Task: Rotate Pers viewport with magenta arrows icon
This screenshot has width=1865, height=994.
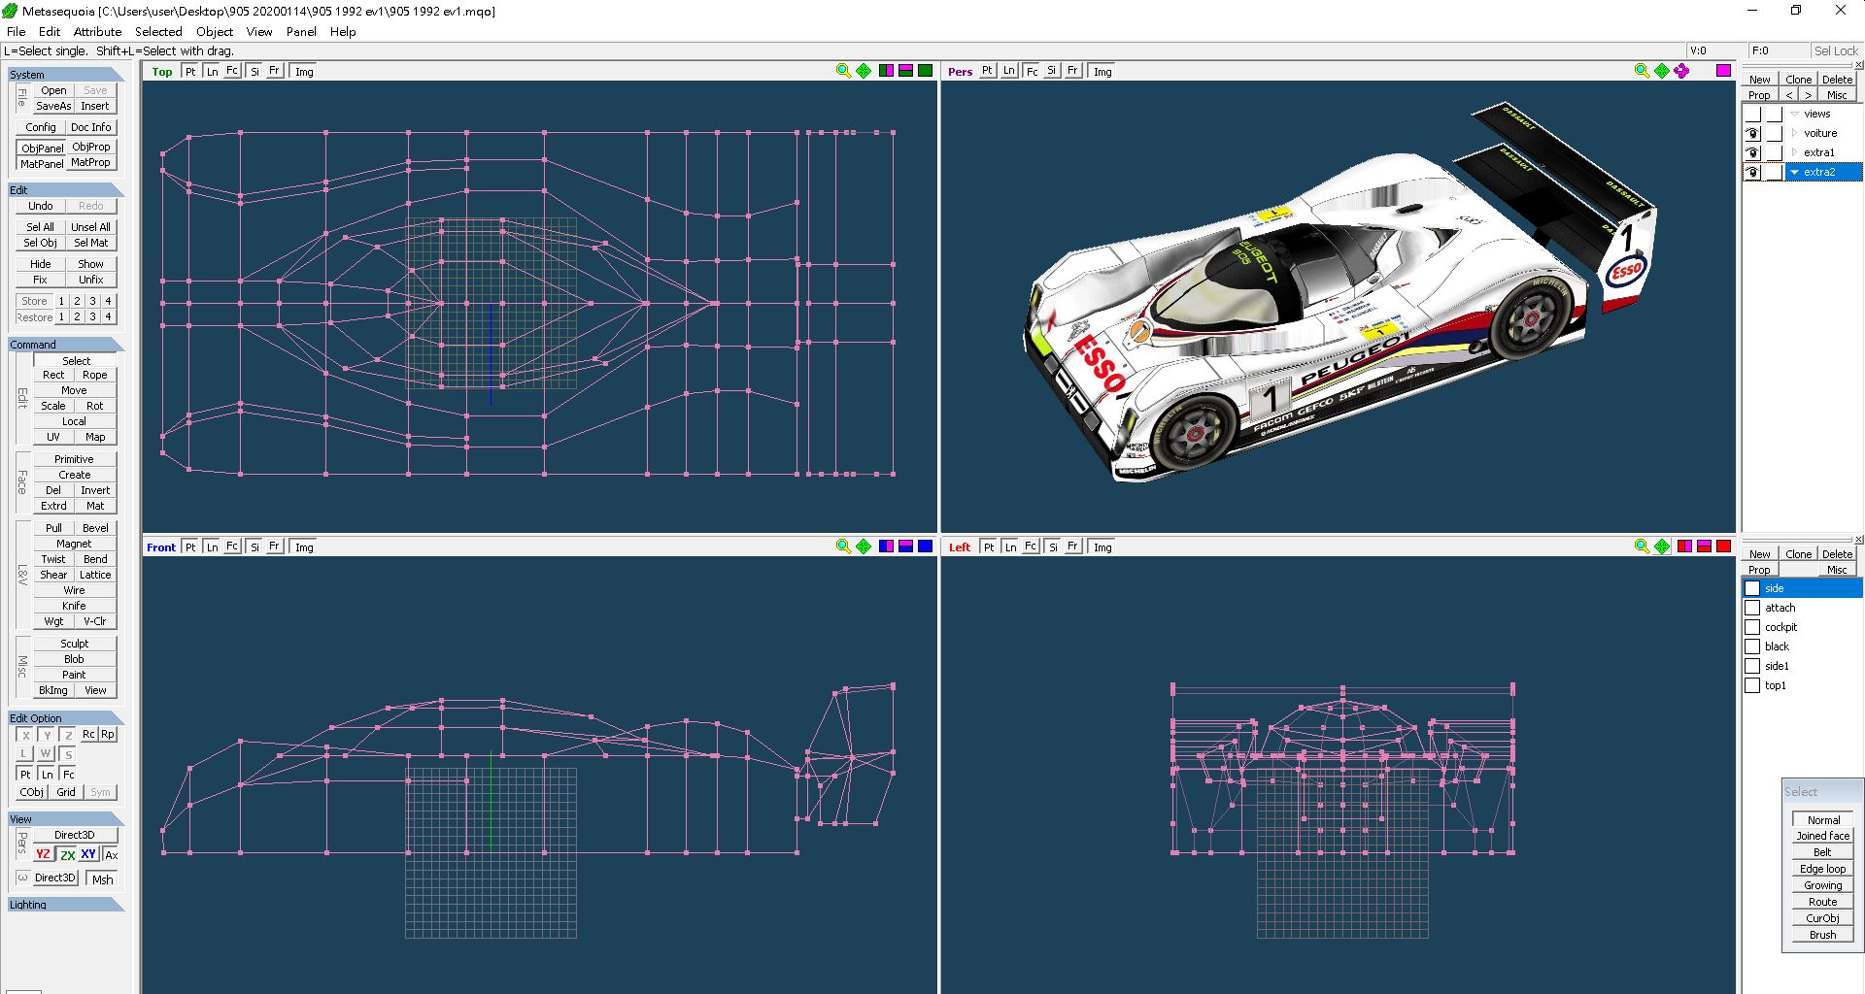Action: 1681,71
